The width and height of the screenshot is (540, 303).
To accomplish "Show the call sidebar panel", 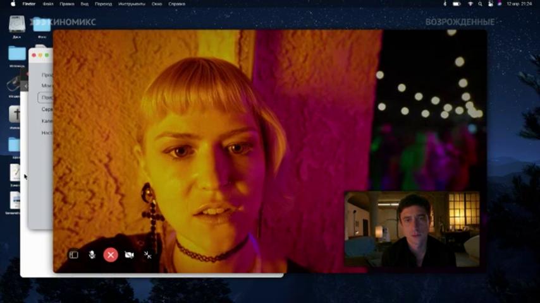I will [74, 255].
